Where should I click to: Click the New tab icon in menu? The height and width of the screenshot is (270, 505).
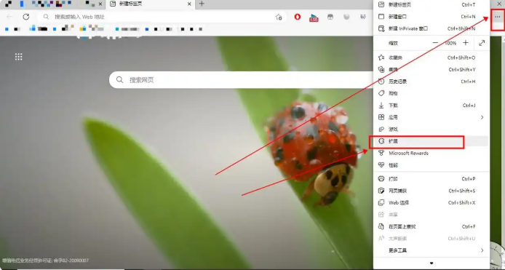tap(381, 4)
